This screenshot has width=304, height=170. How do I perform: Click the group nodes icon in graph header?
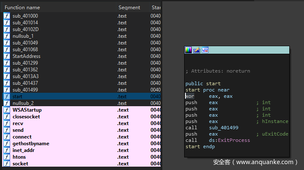click(205, 50)
